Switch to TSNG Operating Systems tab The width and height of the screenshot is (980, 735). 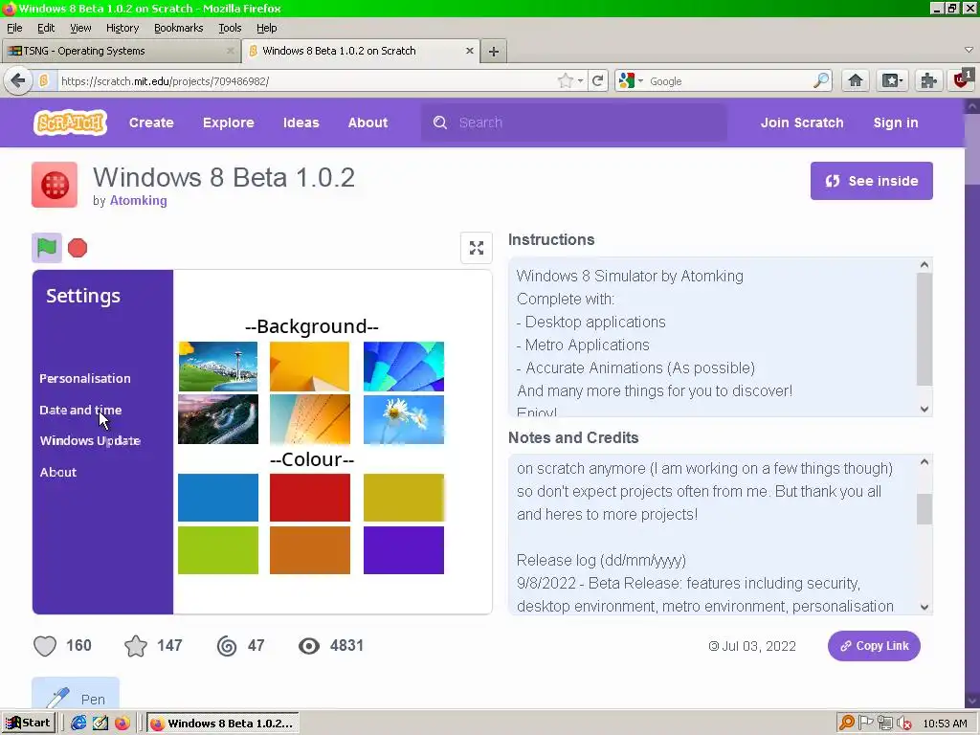[x=121, y=52]
